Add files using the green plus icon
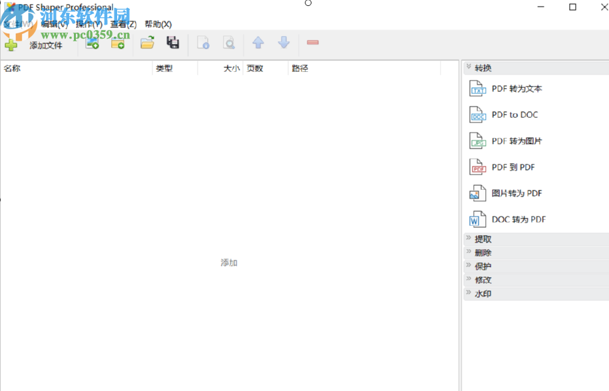This screenshot has height=391, width=609. pyautogui.click(x=12, y=43)
